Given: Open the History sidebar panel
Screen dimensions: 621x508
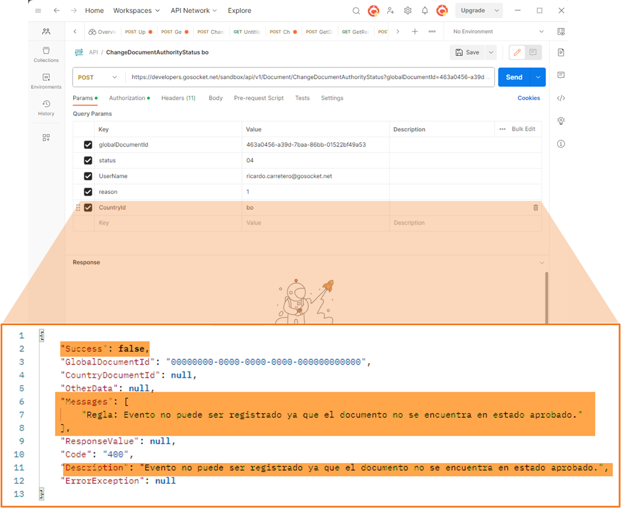Looking at the screenshot, I should (46, 108).
